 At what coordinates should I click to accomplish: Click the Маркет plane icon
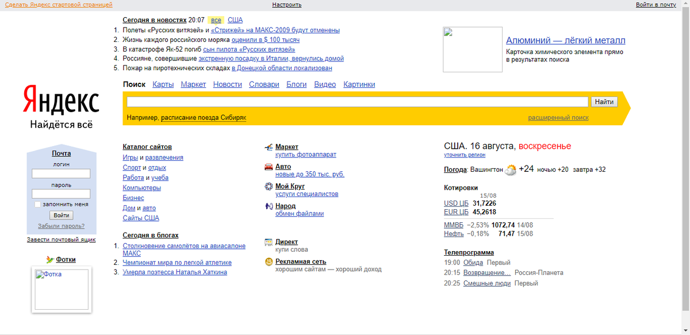[269, 148]
